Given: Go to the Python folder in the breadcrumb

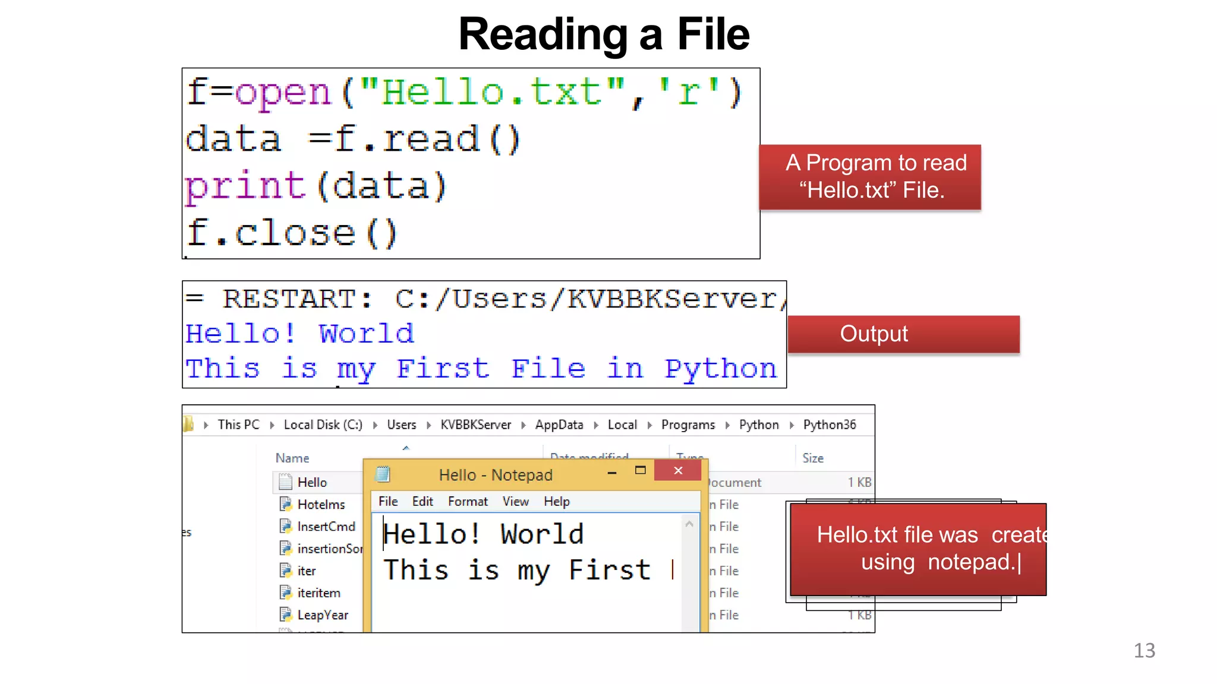Looking at the screenshot, I should point(759,425).
